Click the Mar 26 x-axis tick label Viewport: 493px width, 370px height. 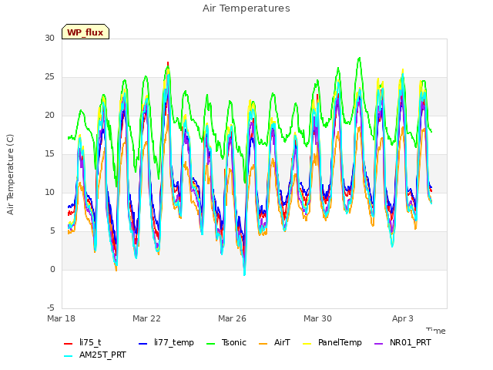point(232,318)
